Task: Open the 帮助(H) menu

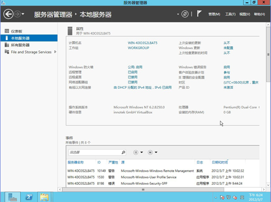Action: click(x=260, y=14)
